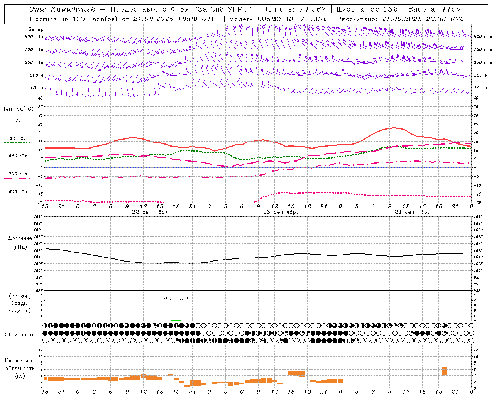The image size is (494, 395).
Task: Click the "(гПа)" pressure unit label
Action: click(x=20, y=247)
